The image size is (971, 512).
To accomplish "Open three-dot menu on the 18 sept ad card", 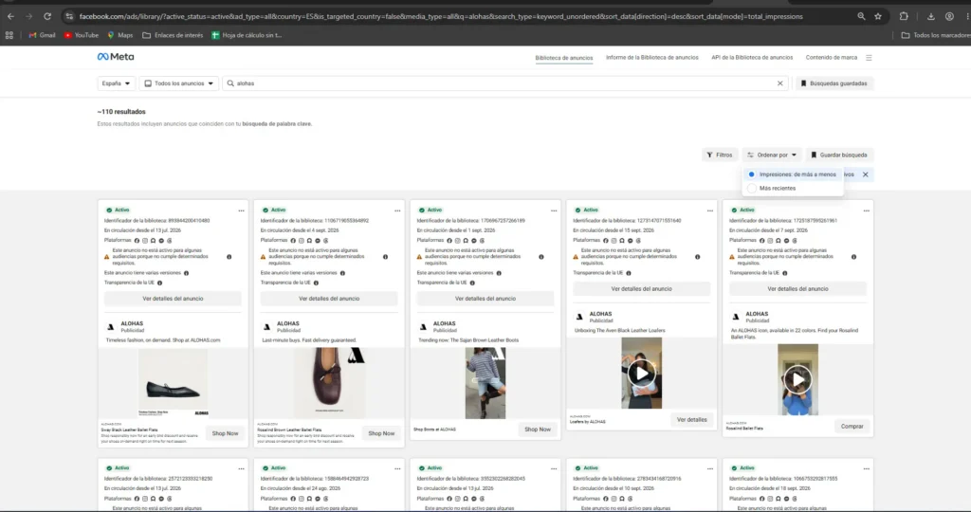I will pos(867,468).
